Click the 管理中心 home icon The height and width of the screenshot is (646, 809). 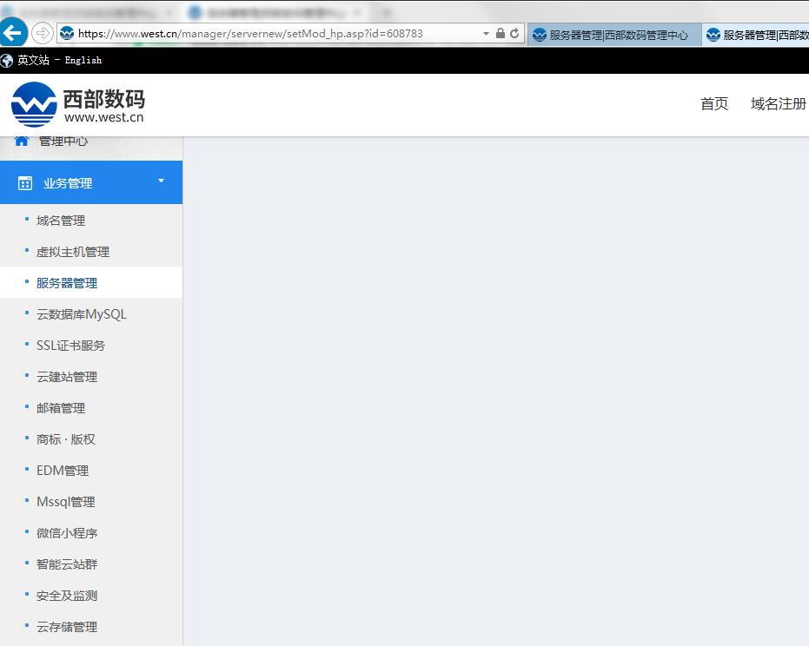(x=22, y=141)
